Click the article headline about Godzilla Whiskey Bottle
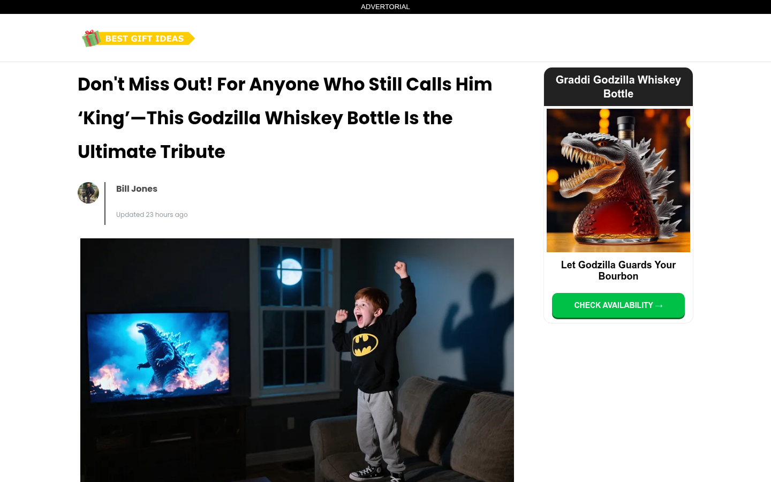Screen dimensions: 771x482 point(285,118)
